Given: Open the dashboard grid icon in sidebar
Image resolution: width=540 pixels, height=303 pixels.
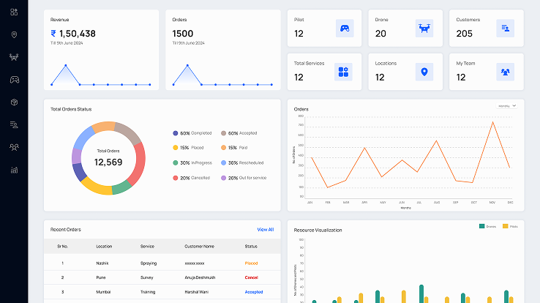Looking at the screenshot, I should click(x=14, y=12).
